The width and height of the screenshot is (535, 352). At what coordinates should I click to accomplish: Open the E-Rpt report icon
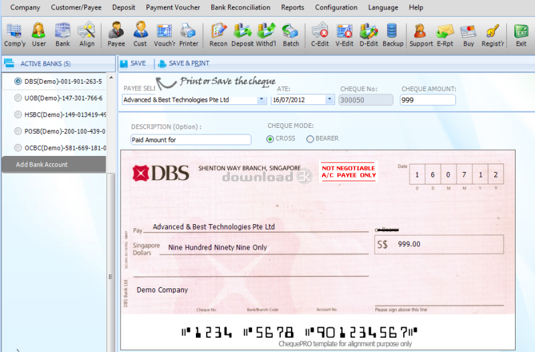point(445,34)
